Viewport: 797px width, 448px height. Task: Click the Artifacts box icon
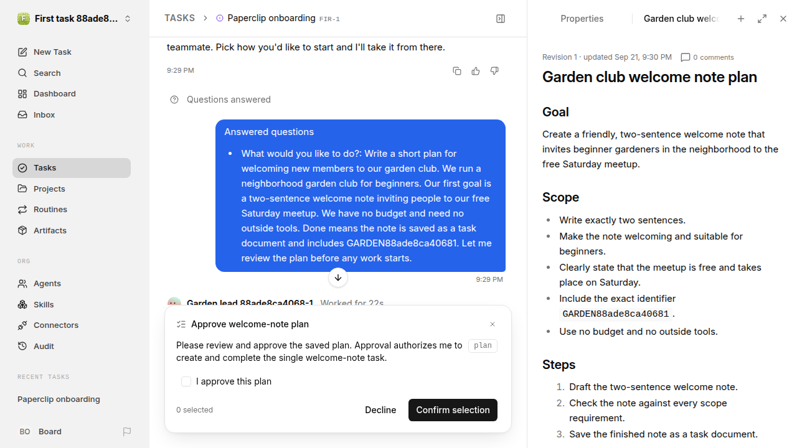tap(22, 231)
